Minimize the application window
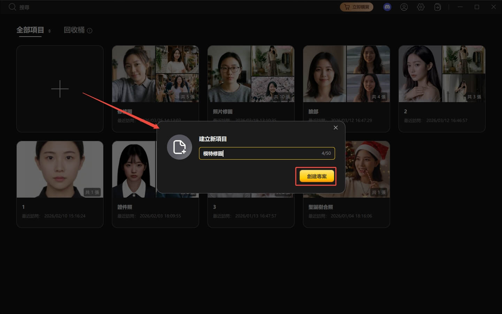 460,7
